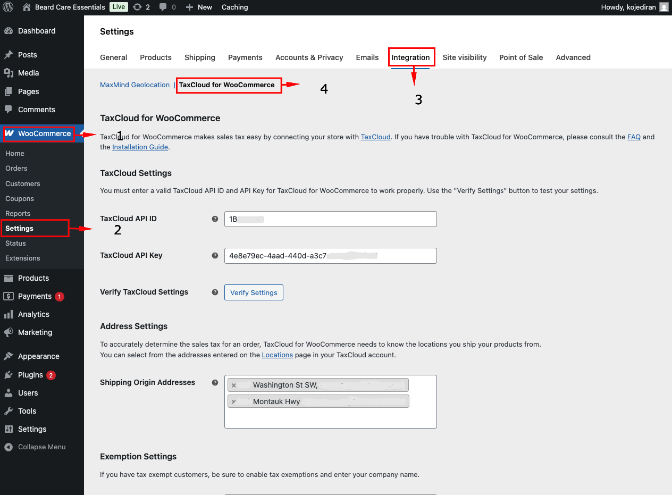Image resolution: width=672 pixels, height=495 pixels.
Task: Go to WooCommerce Customers
Action: pos(23,183)
